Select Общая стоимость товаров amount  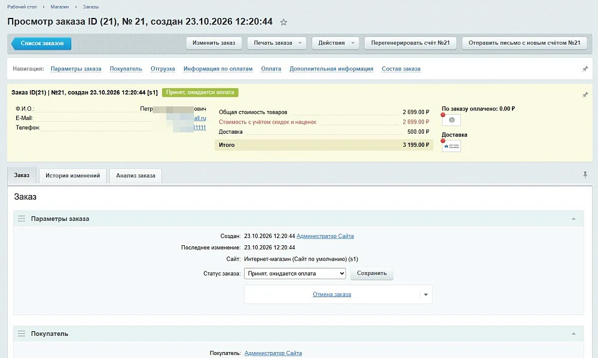(x=416, y=112)
